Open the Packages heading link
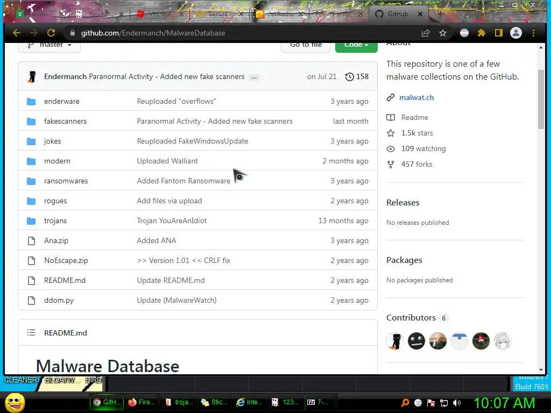The width and height of the screenshot is (551, 413). [404, 260]
